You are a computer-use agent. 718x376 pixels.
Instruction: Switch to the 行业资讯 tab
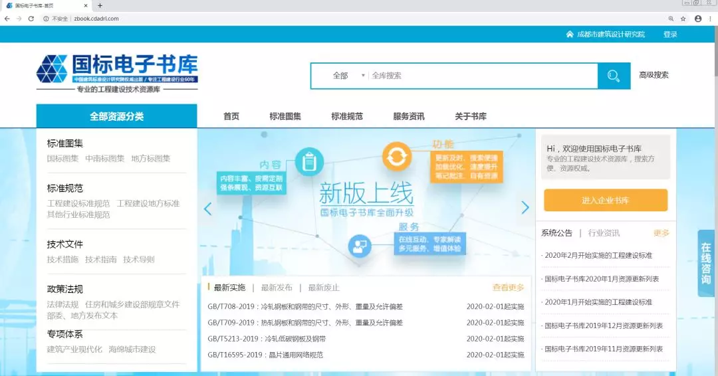click(604, 233)
